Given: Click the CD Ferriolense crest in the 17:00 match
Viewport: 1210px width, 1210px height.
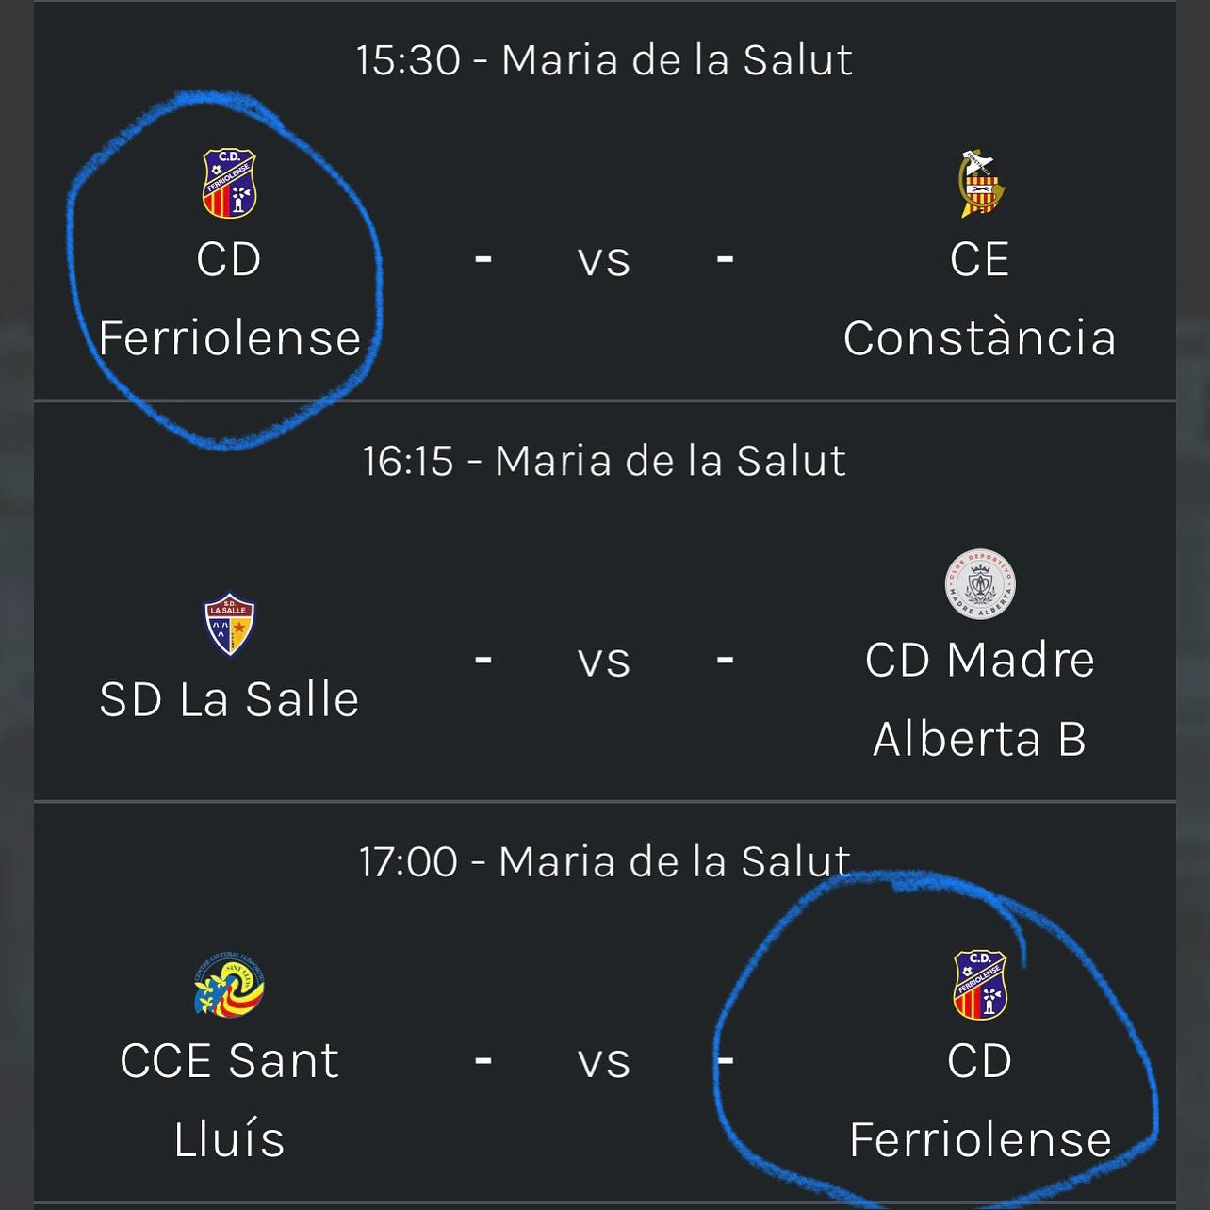Looking at the screenshot, I should point(980,985).
